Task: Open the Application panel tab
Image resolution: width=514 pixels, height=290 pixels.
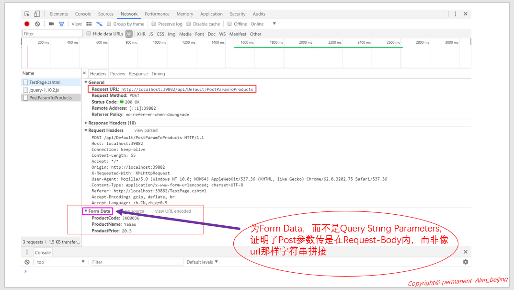Action: tap(211, 14)
